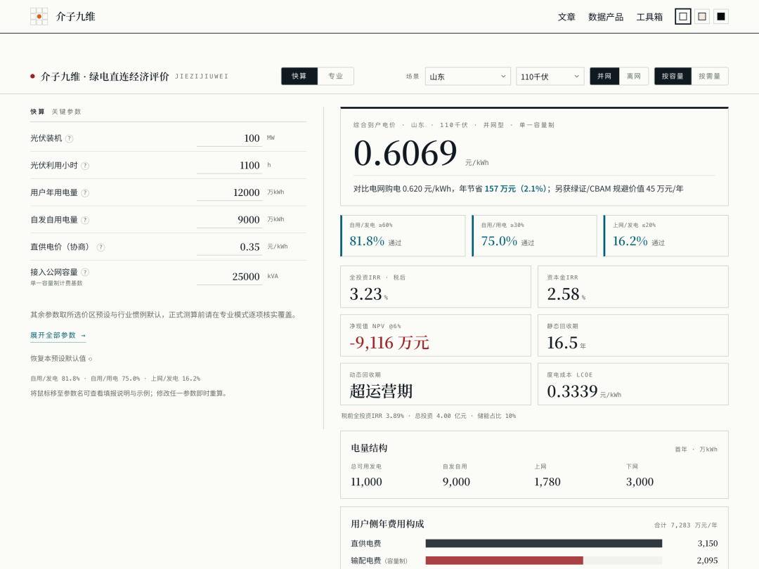Click the 直供电价 input field
The height and width of the screenshot is (569, 759).
tap(229, 247)
